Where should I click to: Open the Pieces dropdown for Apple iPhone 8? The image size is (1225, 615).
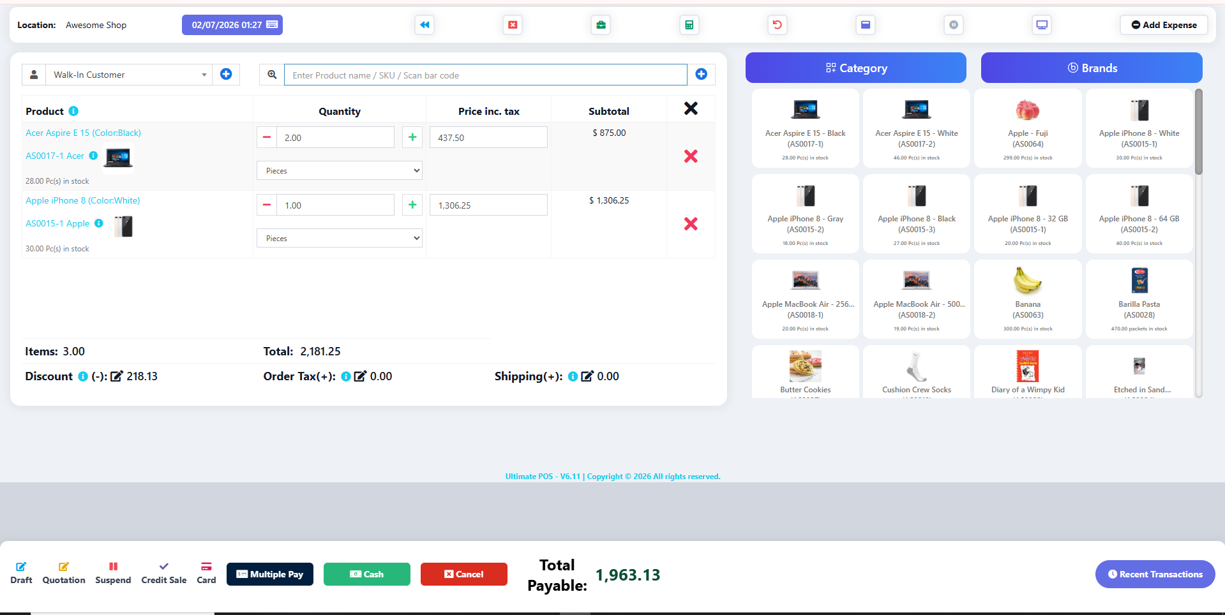click(339, 238)
